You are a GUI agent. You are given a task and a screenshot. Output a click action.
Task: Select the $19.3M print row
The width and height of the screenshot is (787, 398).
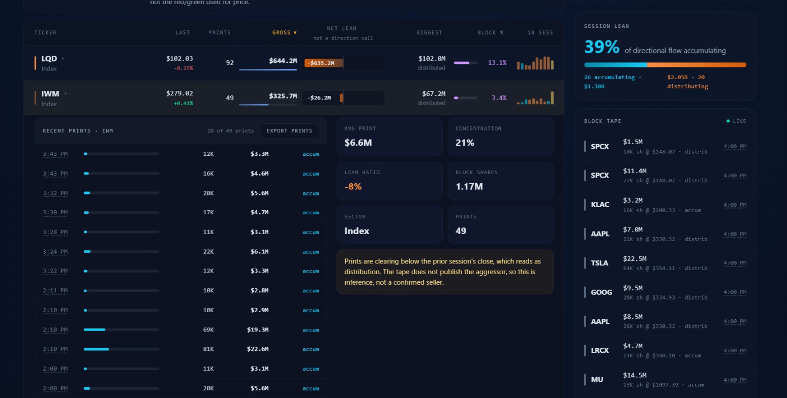180,330
